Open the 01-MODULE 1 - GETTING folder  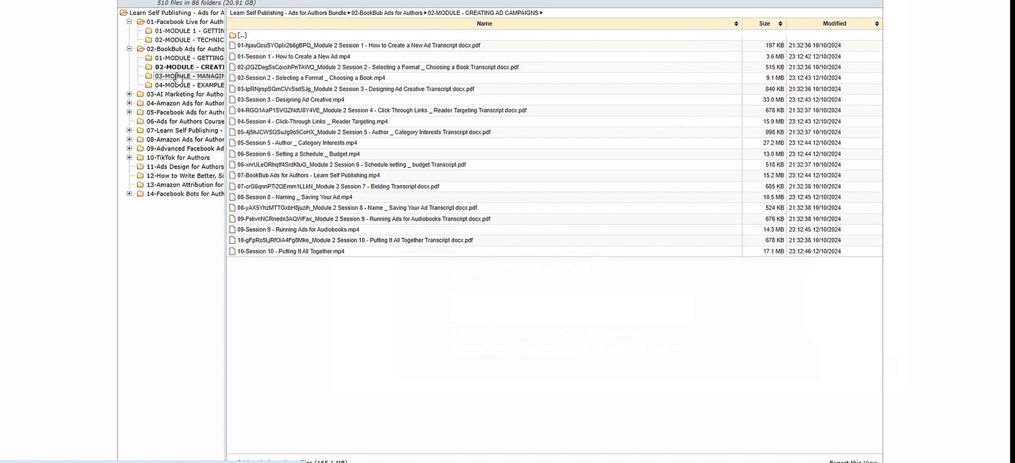[x=189, y=31]
